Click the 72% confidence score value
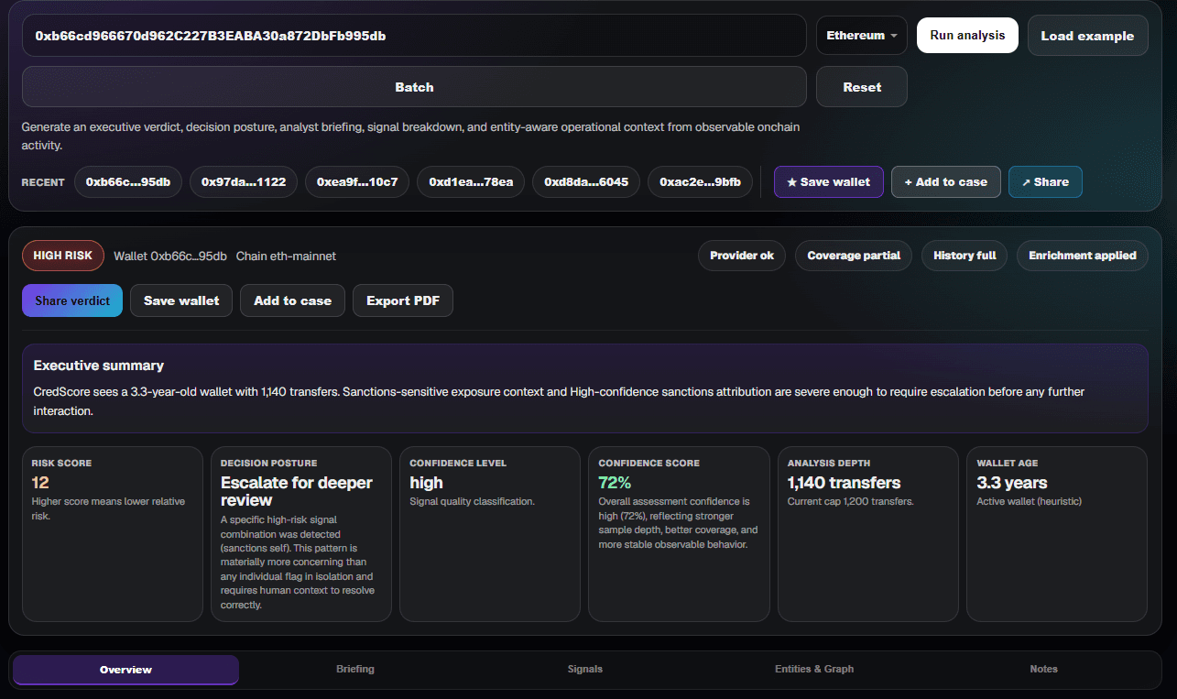 (x=615, y=483)
